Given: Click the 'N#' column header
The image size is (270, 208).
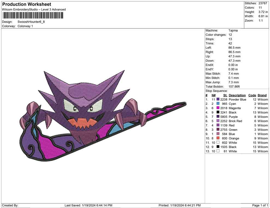Looking at the screenshot, I should click(x=214, y=95).
